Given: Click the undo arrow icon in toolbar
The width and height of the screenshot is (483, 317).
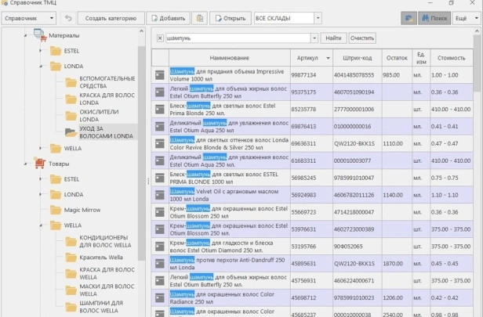Looking at the screenshot, I should (68, 17).
